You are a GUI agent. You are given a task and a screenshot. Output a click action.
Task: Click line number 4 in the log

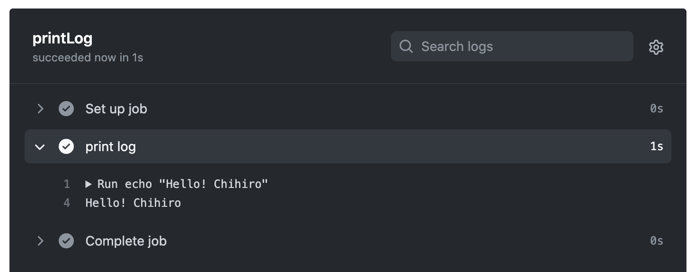tap(67, 203)
